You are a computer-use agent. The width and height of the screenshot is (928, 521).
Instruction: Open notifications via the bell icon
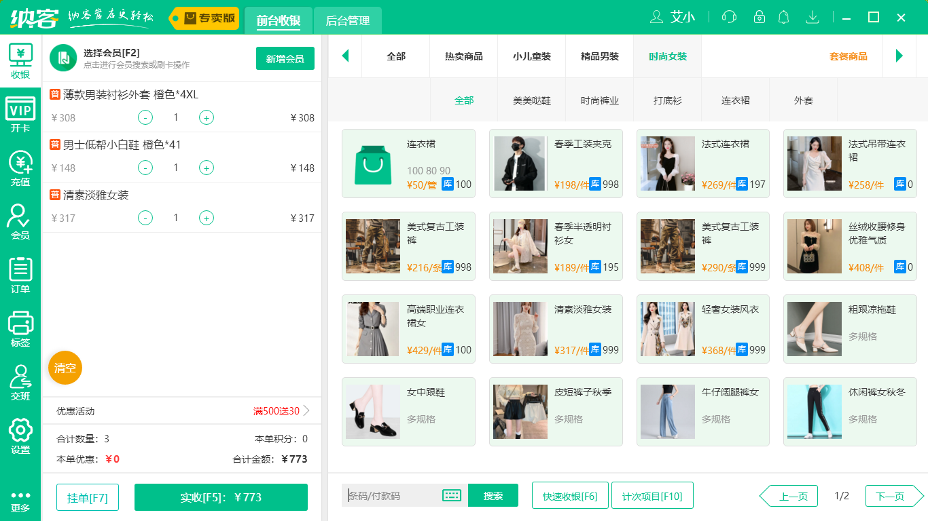783,17
